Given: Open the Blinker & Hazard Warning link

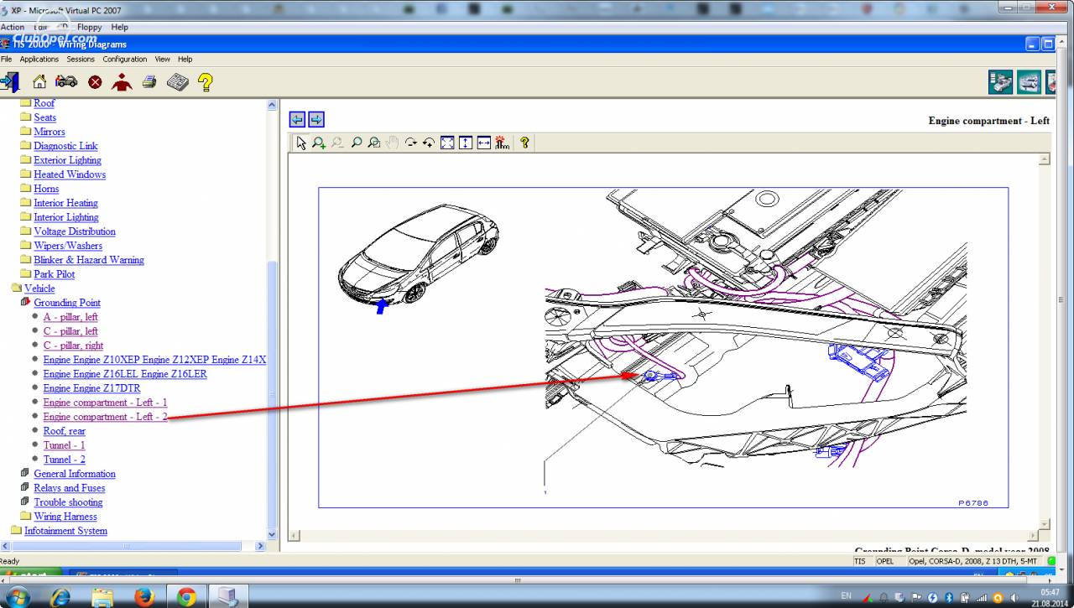Looking at the screenshot, I should (x=89, y=260).
